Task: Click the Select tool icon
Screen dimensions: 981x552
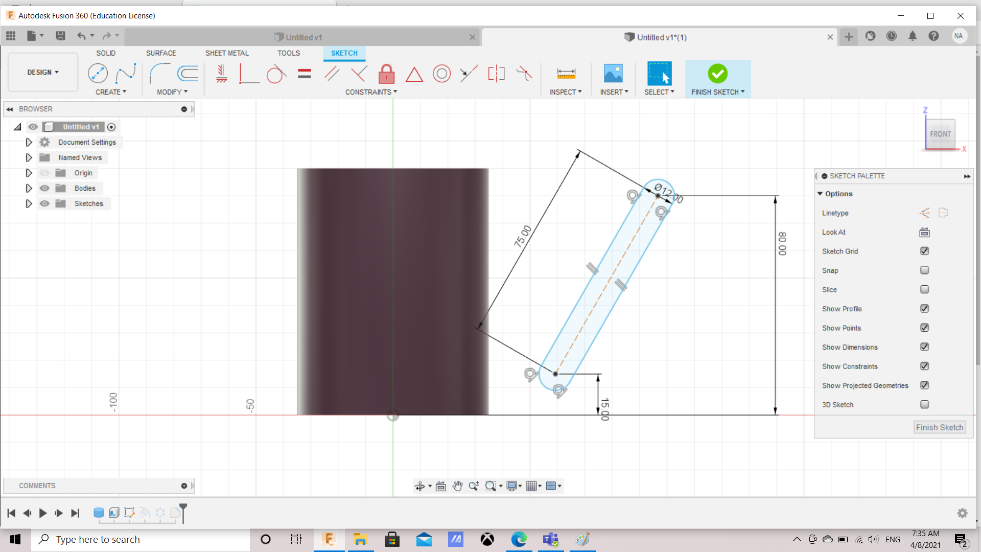Action: [659, 74]
